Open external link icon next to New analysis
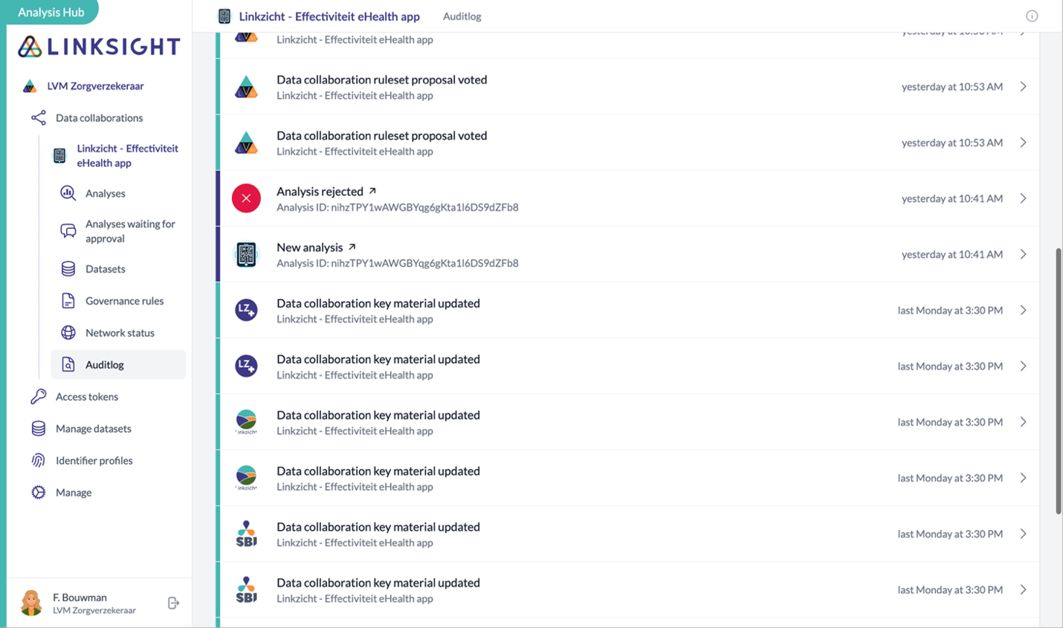This screenshot has width=1063, height=628. point(352,247)
